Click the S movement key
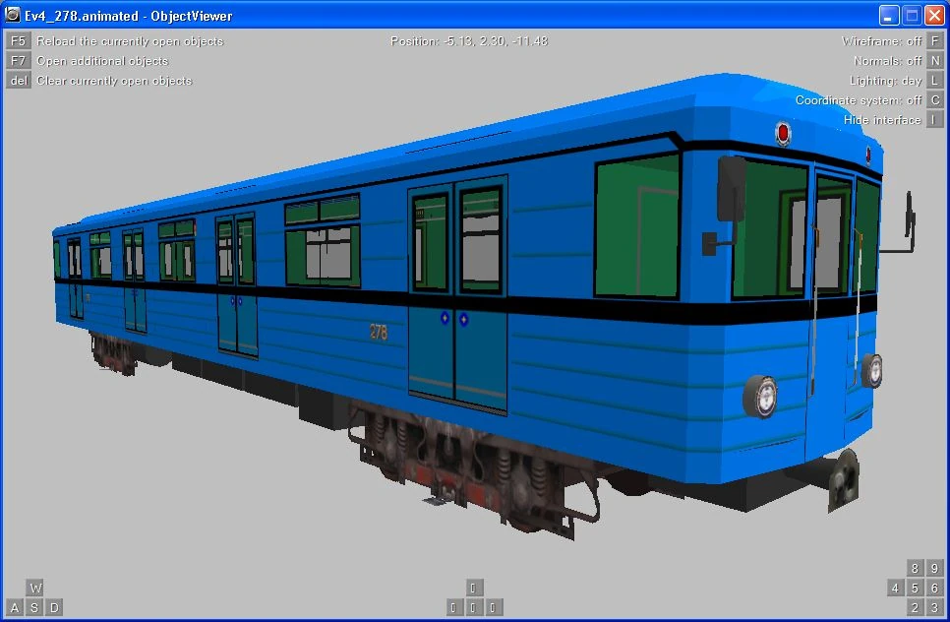Image resolution: width=950 pixels, height=622 pixels. click(x=34, y=607)
